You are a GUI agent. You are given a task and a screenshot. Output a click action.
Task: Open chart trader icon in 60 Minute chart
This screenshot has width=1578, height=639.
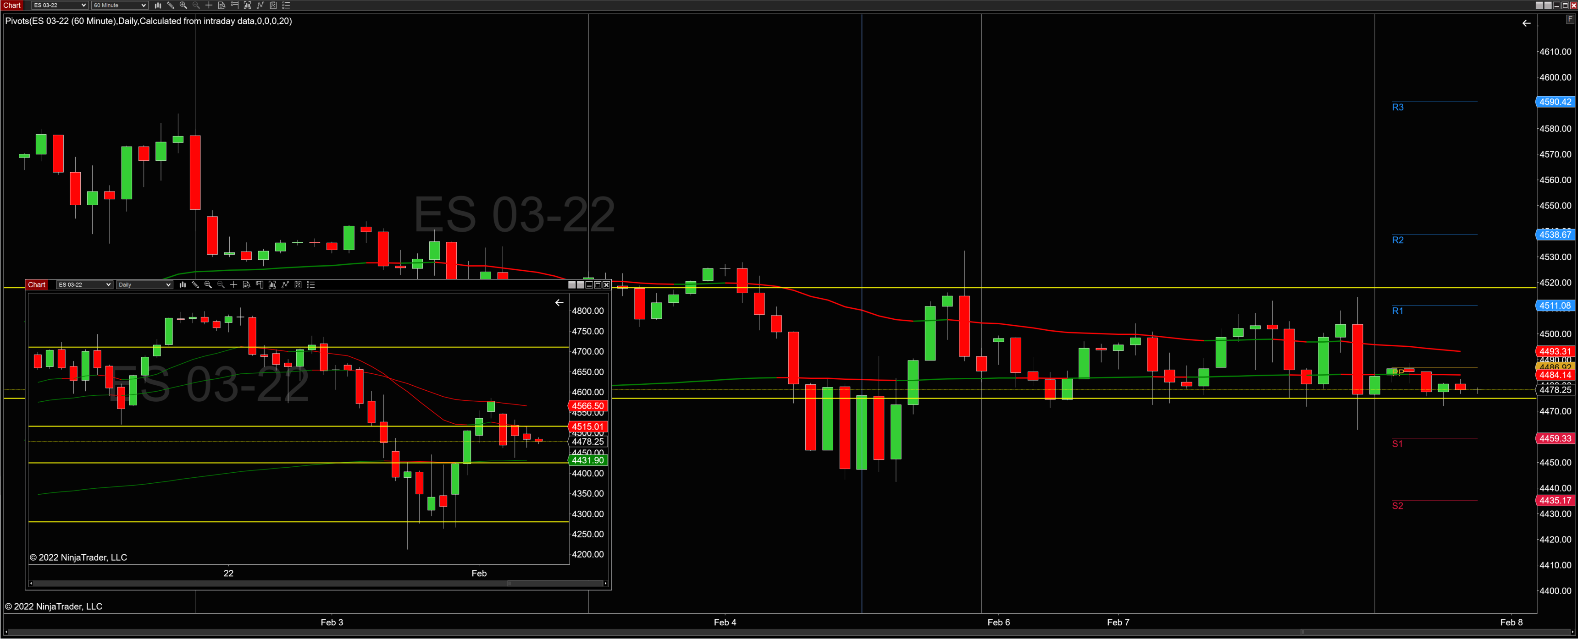point(235,5)
